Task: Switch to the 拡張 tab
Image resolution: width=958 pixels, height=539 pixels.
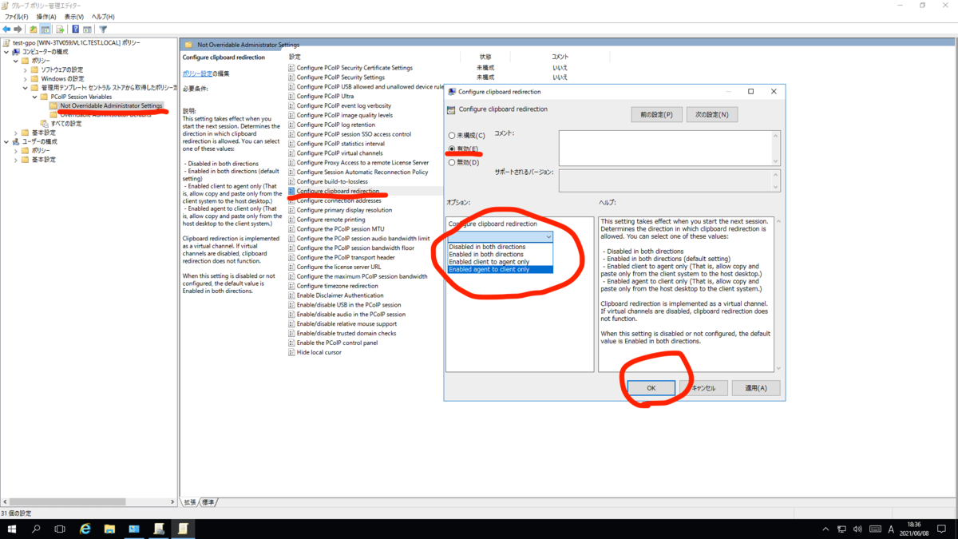Action: pyautogui.click(x=190, y=502)
